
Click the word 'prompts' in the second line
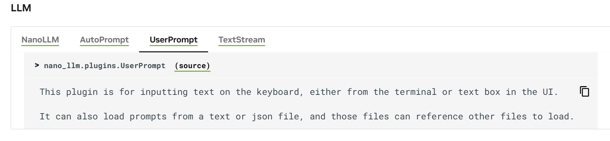148,116
